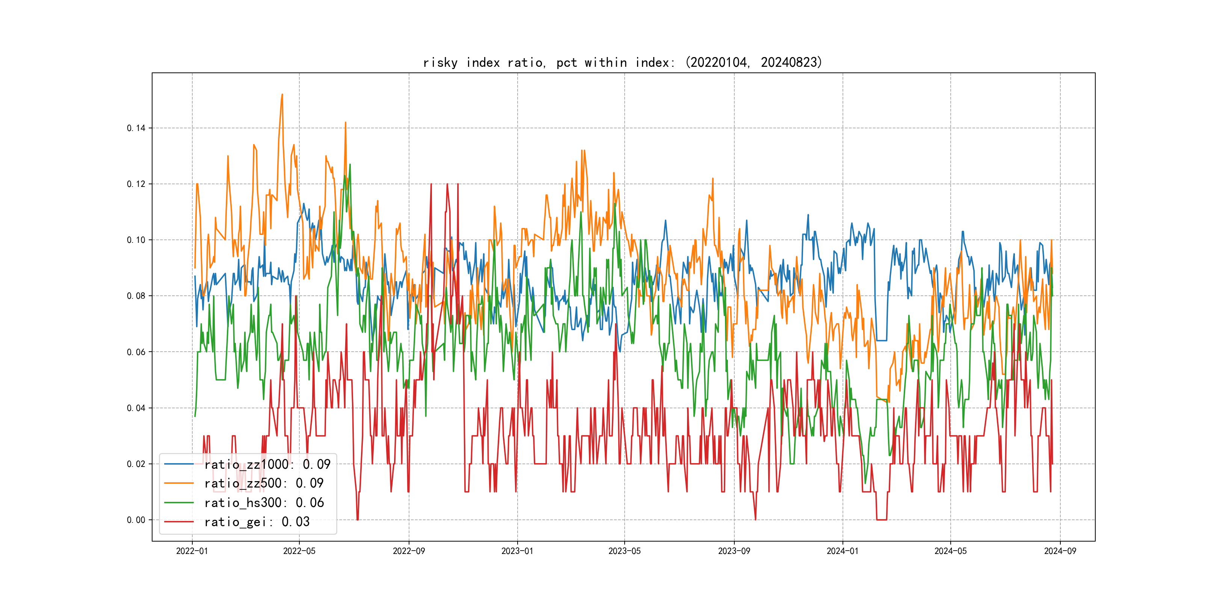The width and height of the screenshot is (1217, 608).
Task: Click the chart title text
Action: pyautogui.click(x=622, y=62)
